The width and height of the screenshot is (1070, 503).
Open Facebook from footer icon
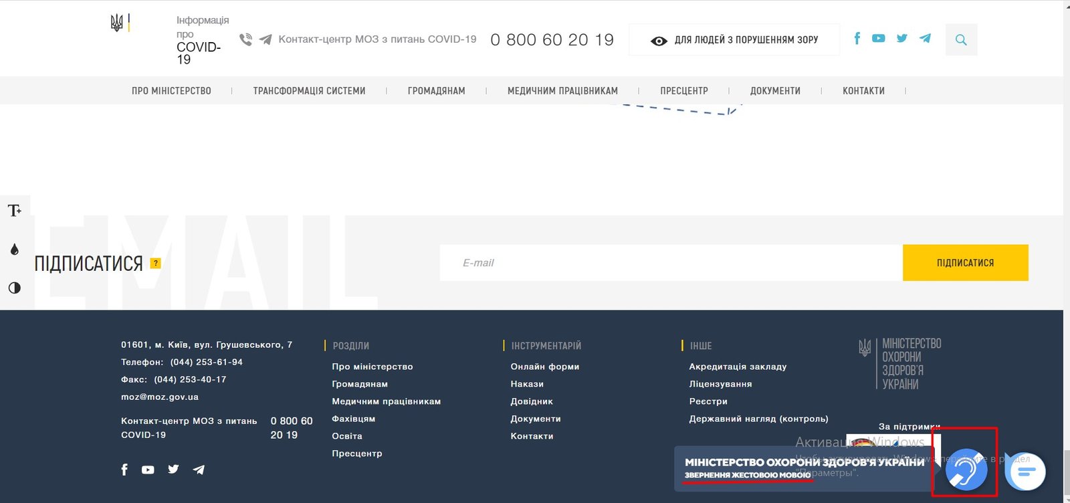click(x=124, y=470)
